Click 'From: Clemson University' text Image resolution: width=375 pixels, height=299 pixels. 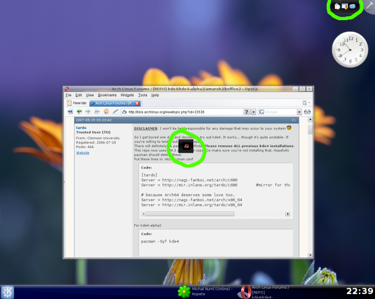pos(98,138)
